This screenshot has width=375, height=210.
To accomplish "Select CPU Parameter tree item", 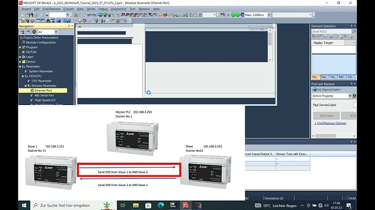I will point(41,81).
